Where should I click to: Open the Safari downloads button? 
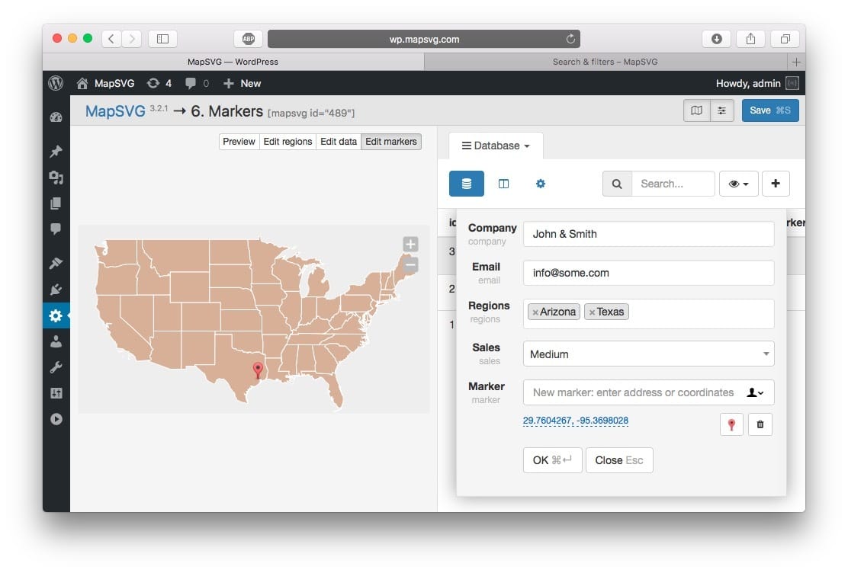pyautogui.click(x=717, y=39)
